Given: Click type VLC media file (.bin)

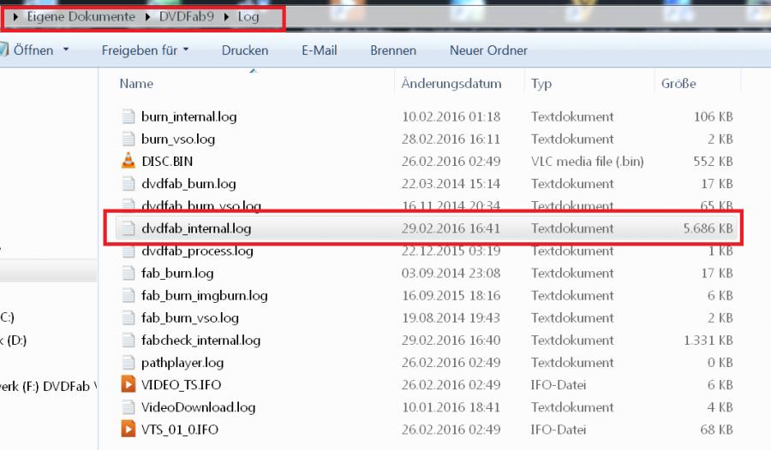Looking at the screenshot, I should (588, 161).
